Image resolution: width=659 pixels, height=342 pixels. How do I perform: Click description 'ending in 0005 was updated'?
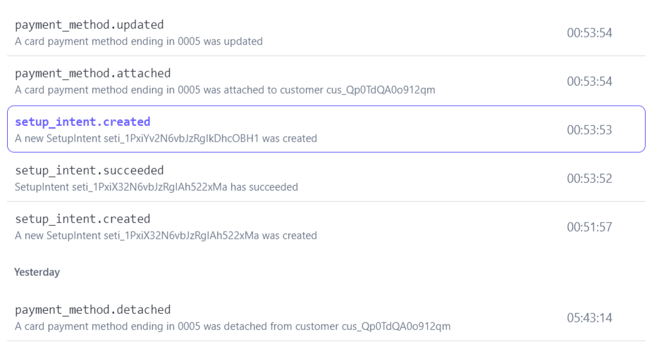click(x=139, y=42)
